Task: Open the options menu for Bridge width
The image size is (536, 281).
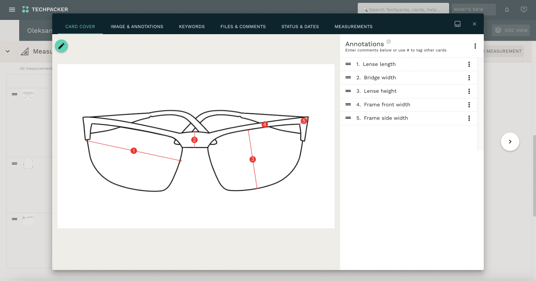Action: point(469,77)
